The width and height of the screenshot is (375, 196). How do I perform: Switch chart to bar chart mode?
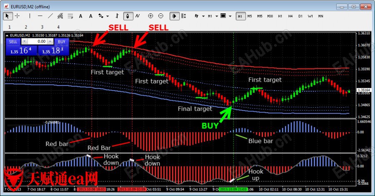click(117, 16)
